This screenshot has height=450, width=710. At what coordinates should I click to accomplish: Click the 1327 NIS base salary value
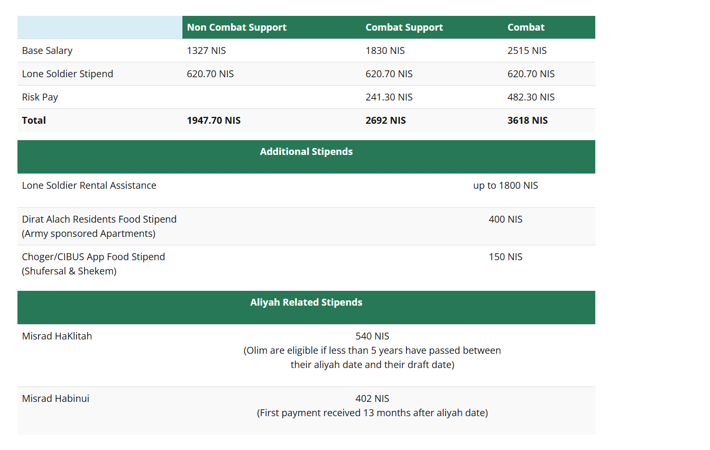[x=206, y=51]
